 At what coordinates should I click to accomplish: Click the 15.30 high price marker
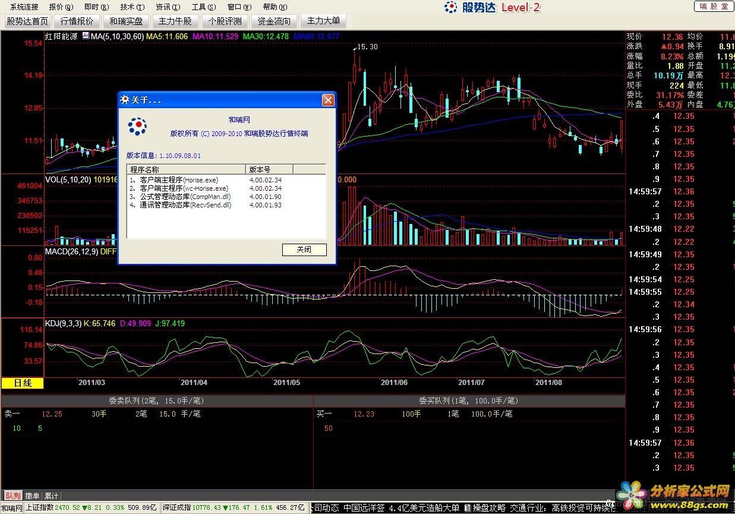(x=368, y=47)
